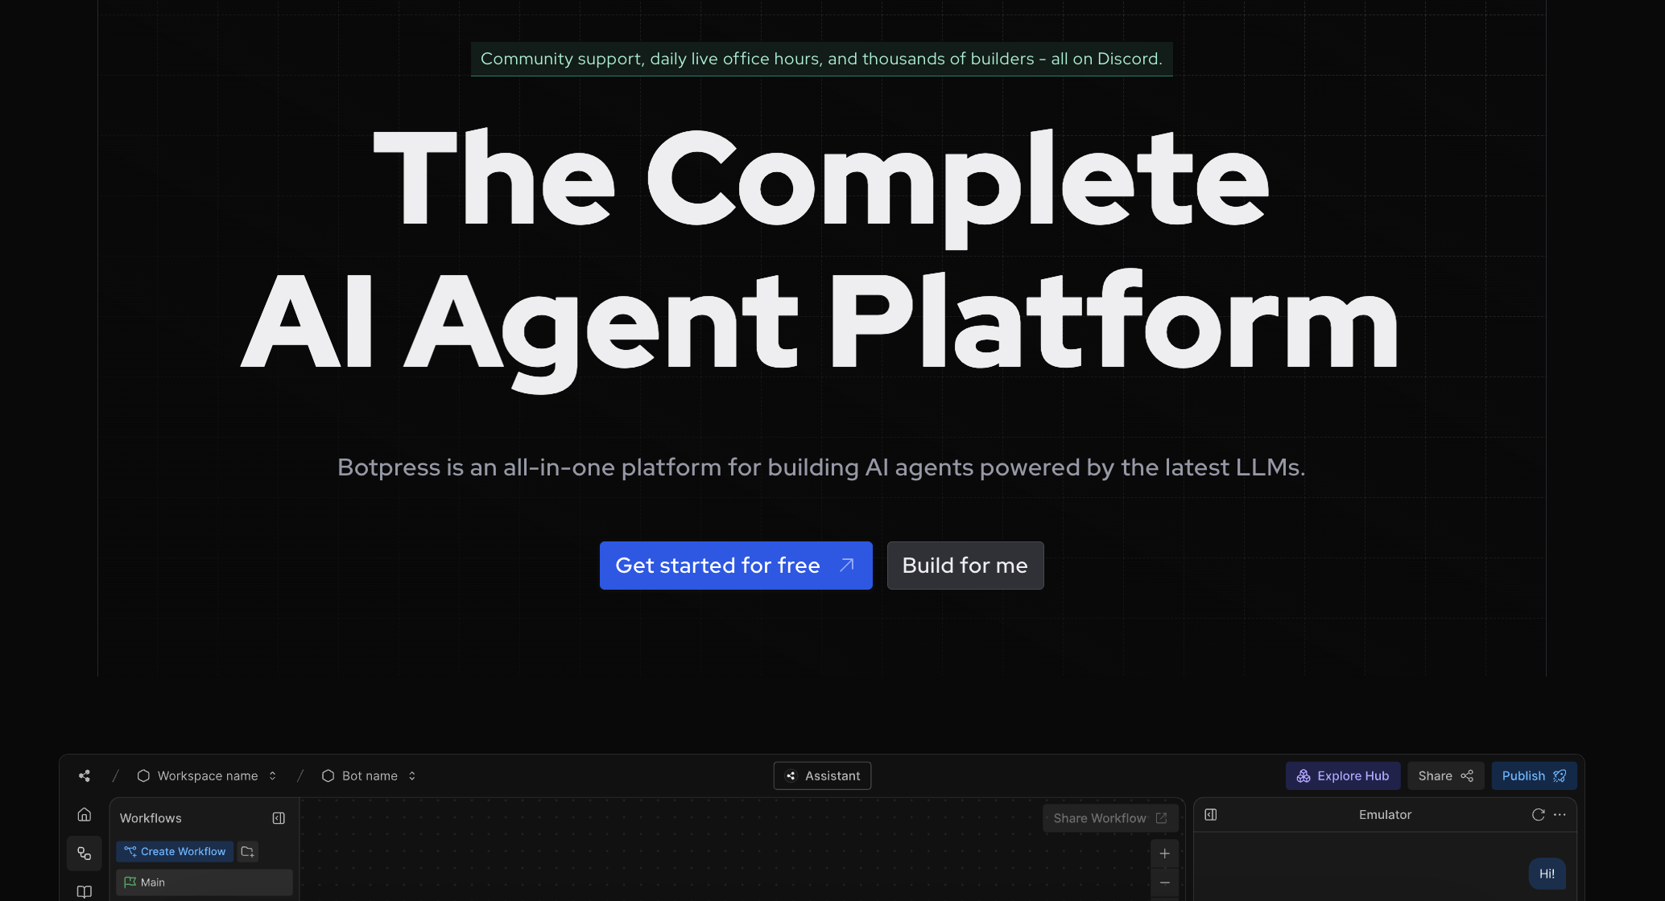1665x901 pixels.
Task: Click the Build for me button
Action: (965, 566)
